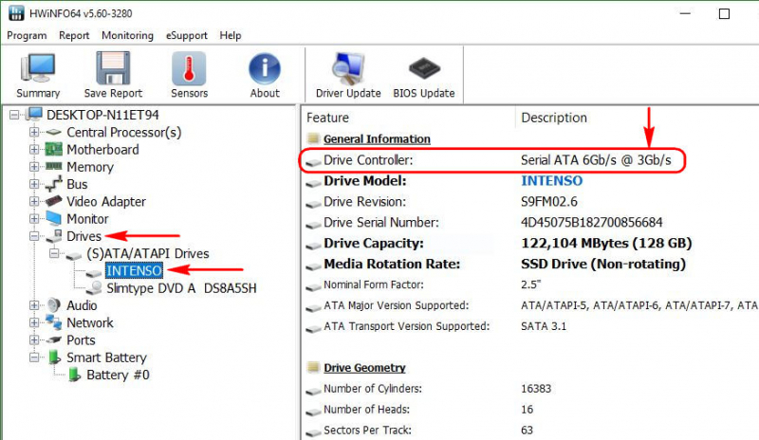759x440 pixels.
Task: Select ATA Major Version Supported row
Action: pos(530,305)
